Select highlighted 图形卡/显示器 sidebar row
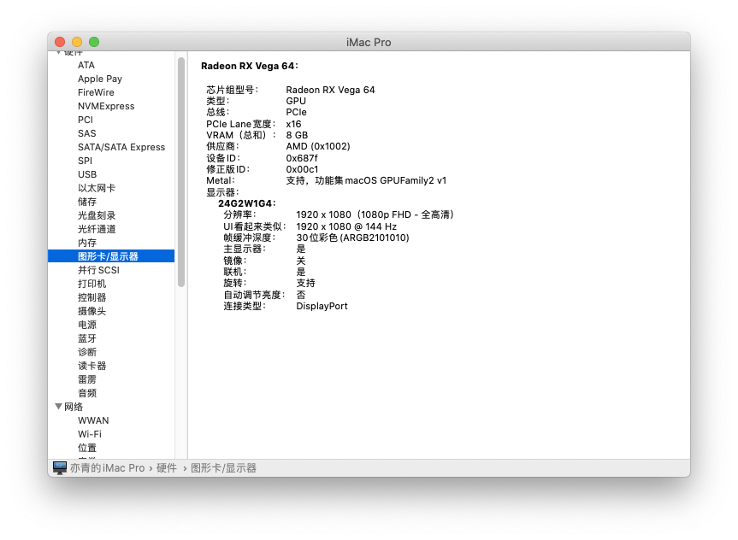The height and width of the screenshot is (540, 738). pos(111,255)
